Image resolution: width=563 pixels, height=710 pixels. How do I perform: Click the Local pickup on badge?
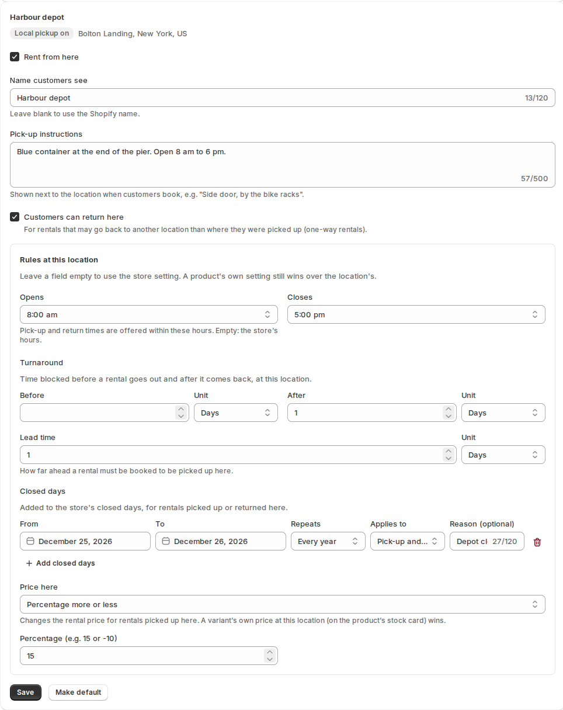tap(41, 33)
